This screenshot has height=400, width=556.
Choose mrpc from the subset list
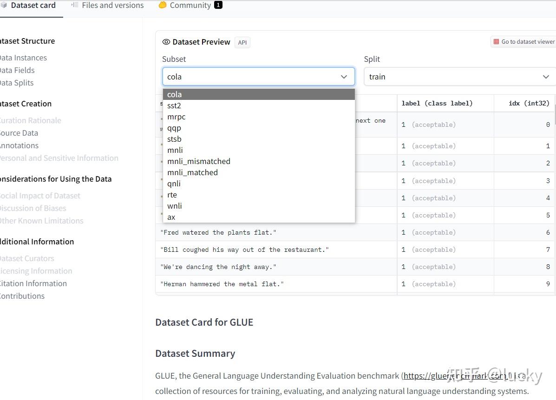(x=259, y=117)
